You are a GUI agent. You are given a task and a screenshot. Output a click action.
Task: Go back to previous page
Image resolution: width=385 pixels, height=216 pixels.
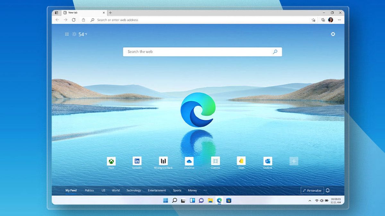(x=57, y=20)
